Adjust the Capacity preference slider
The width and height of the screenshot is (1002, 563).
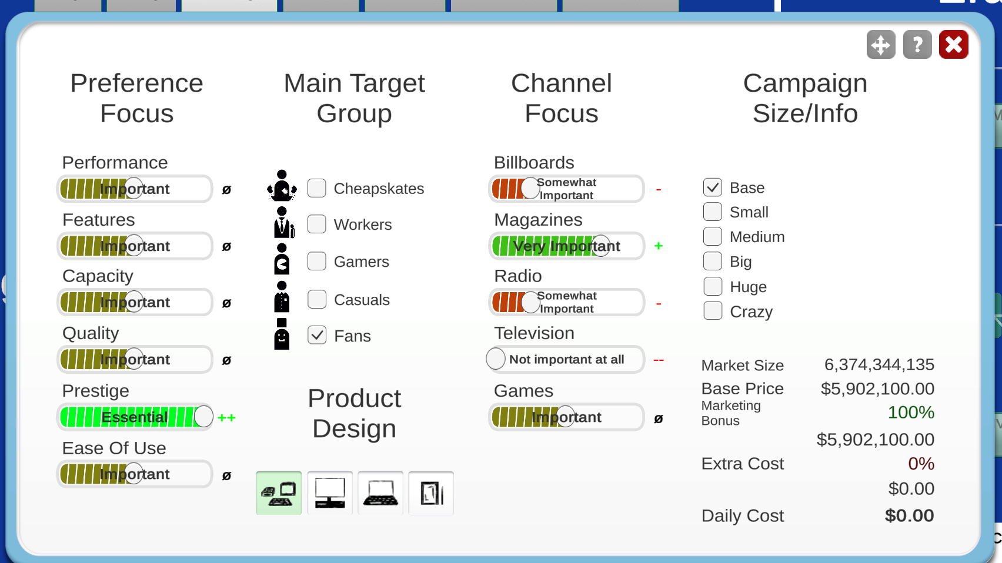135,302
